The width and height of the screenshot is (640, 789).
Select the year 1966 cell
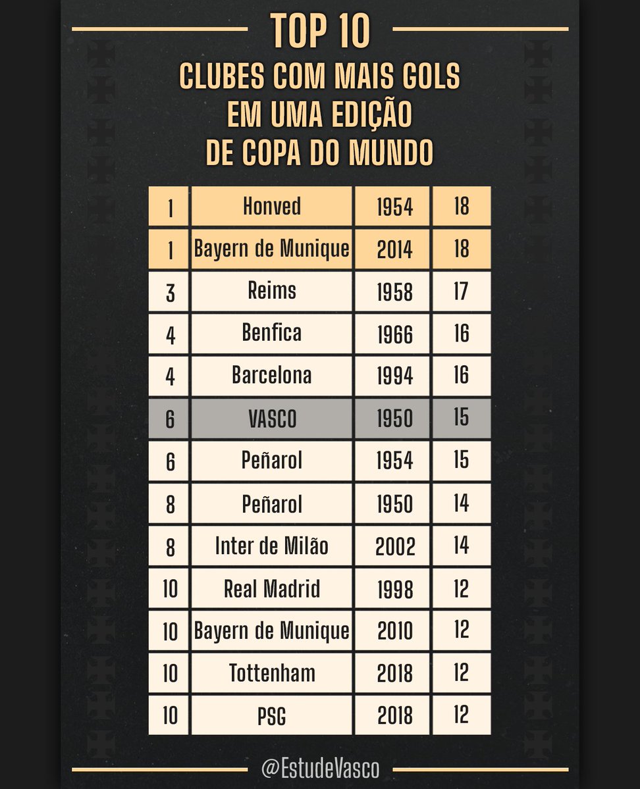click(x=394, y=334)
